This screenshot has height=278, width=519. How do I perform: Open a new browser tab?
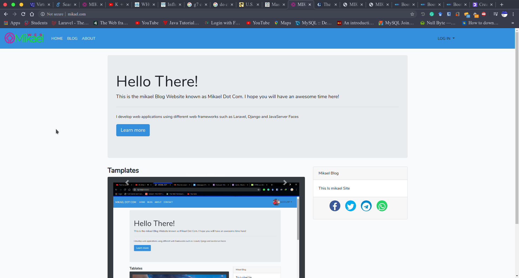click(501, 5)
